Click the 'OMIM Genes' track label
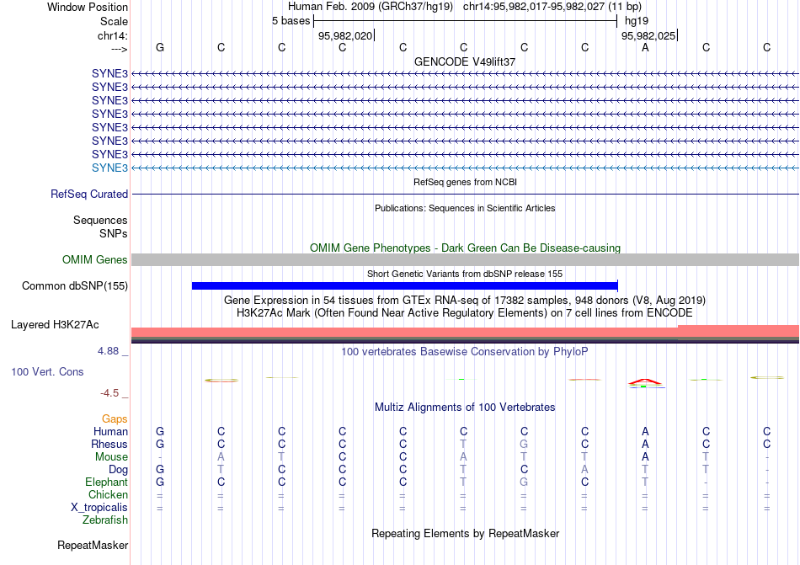The width and height of the screenshot is (800, 565). tap(95, 259)
